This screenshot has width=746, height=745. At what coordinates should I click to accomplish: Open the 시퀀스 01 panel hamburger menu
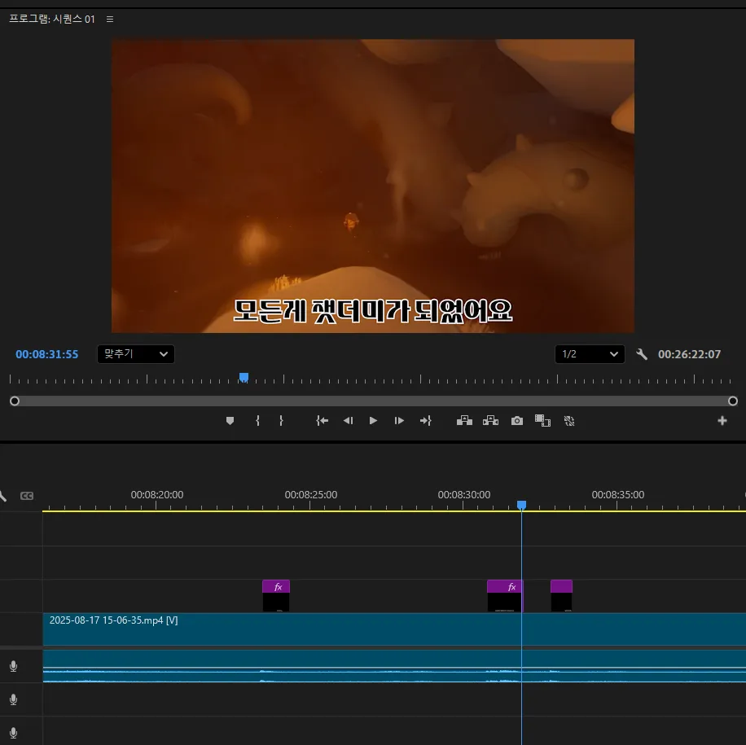coord(110,19)
